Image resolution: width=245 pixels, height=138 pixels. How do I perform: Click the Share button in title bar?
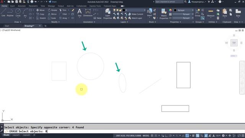53,2
